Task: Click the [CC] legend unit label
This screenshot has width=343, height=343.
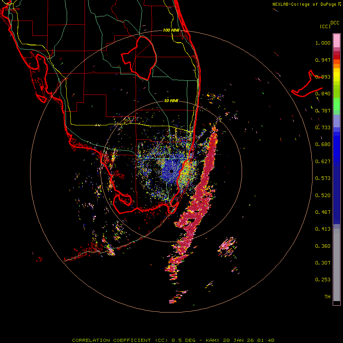Action: pos(325,26)
